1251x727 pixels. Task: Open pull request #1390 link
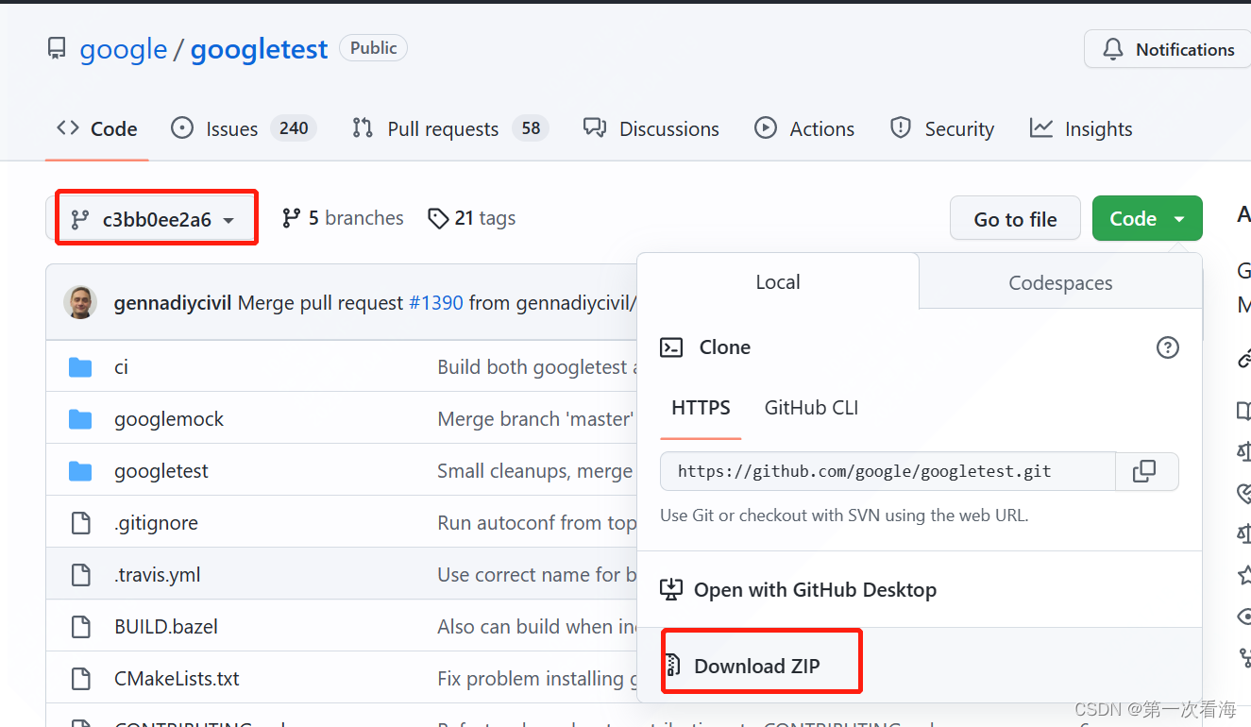pos(436,303)
